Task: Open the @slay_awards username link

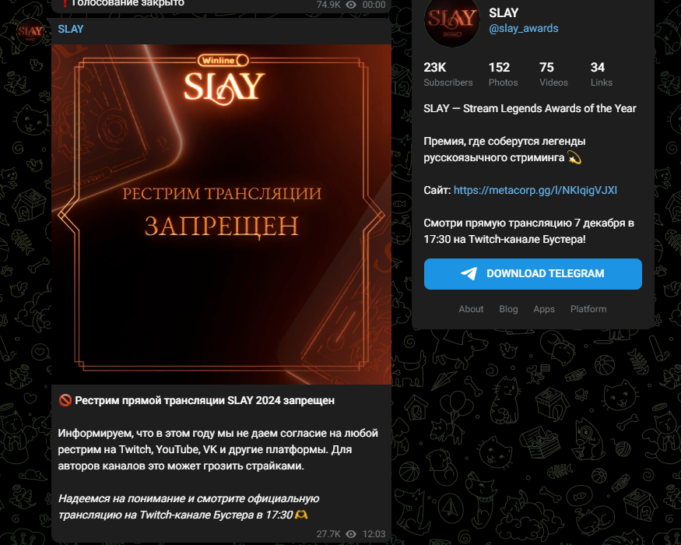Action: click(523, 28)
